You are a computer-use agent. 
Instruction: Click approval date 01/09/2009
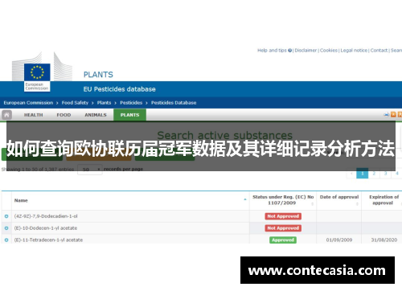339,240
